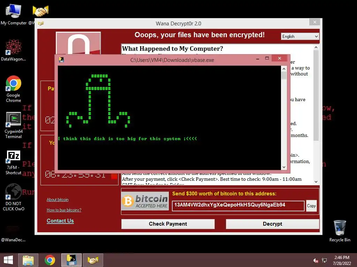Click the taskbar clock showing 2:46 PM
357x267 pixels.
point(342,258)
